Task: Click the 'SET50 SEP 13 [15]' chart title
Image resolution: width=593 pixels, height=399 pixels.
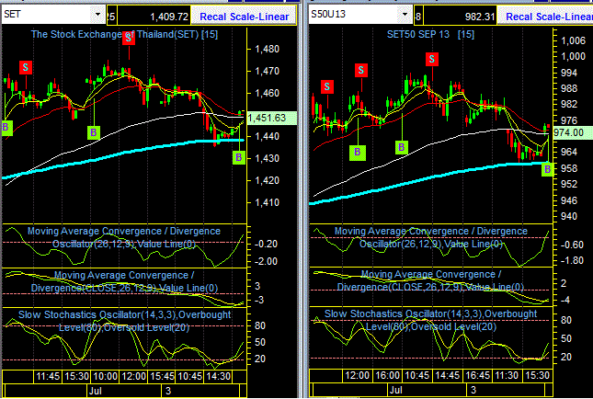Action: [x=430, y=34]
